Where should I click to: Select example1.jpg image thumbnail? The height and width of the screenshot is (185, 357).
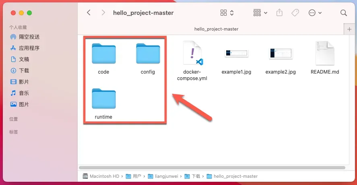236,53
